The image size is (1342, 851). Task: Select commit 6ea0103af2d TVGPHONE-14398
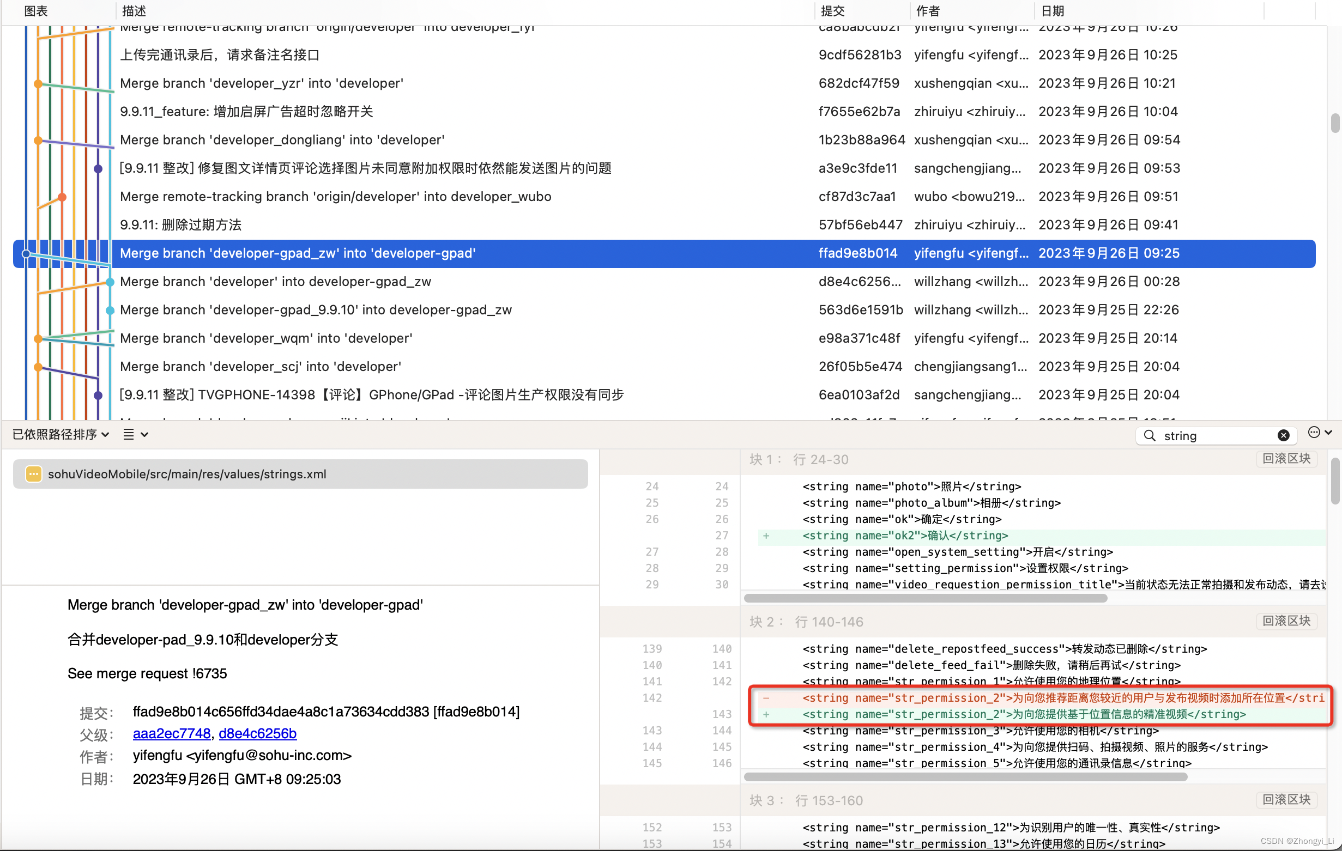664,396
